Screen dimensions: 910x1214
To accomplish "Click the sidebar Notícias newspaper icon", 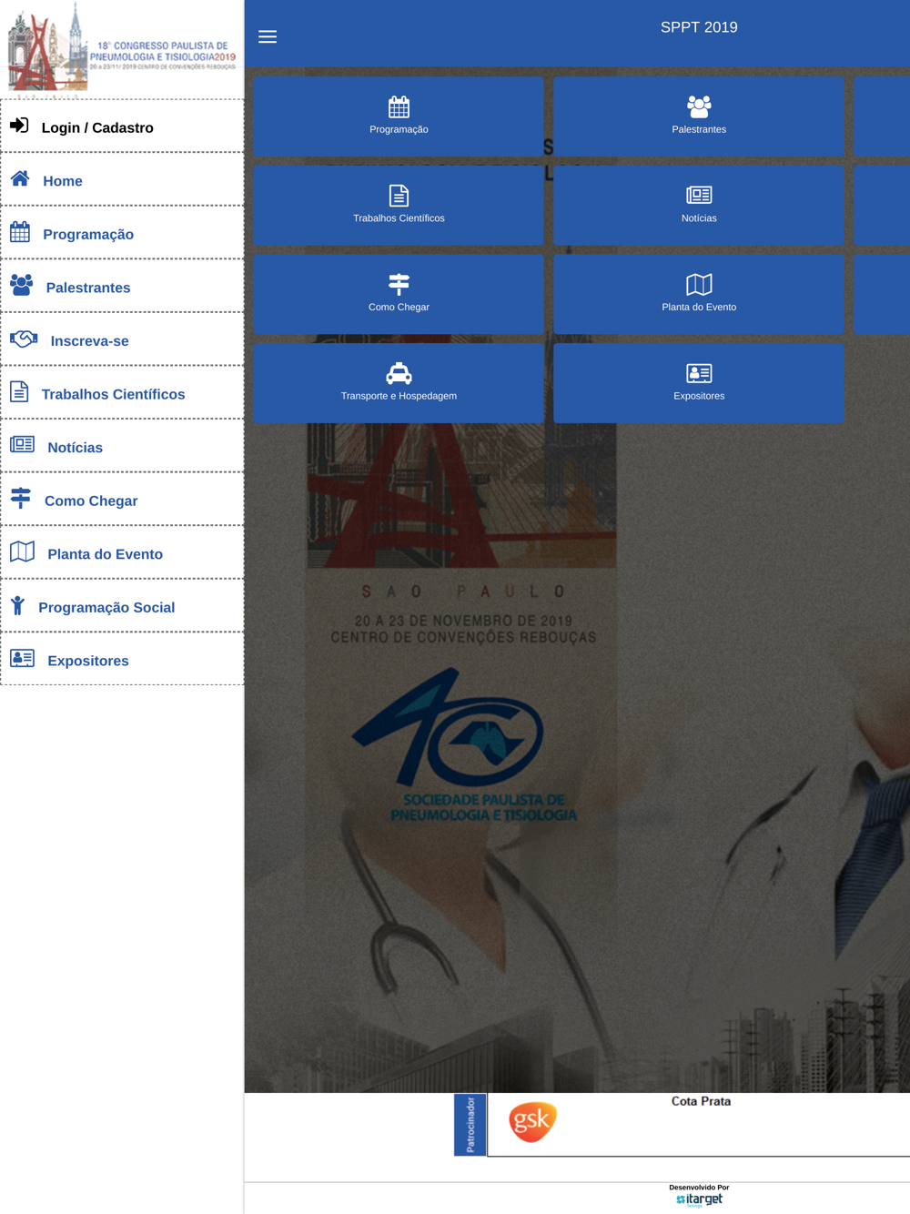I will pos(23,445).
